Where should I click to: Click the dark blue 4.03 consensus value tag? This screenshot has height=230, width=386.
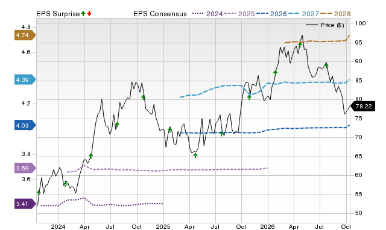click(25, 126)
